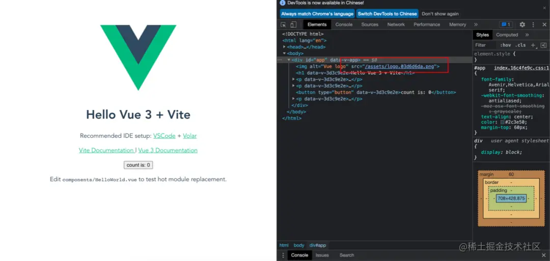Close the bottom console drawer
Screen dimensions: 550x261
tap(544, 255)
